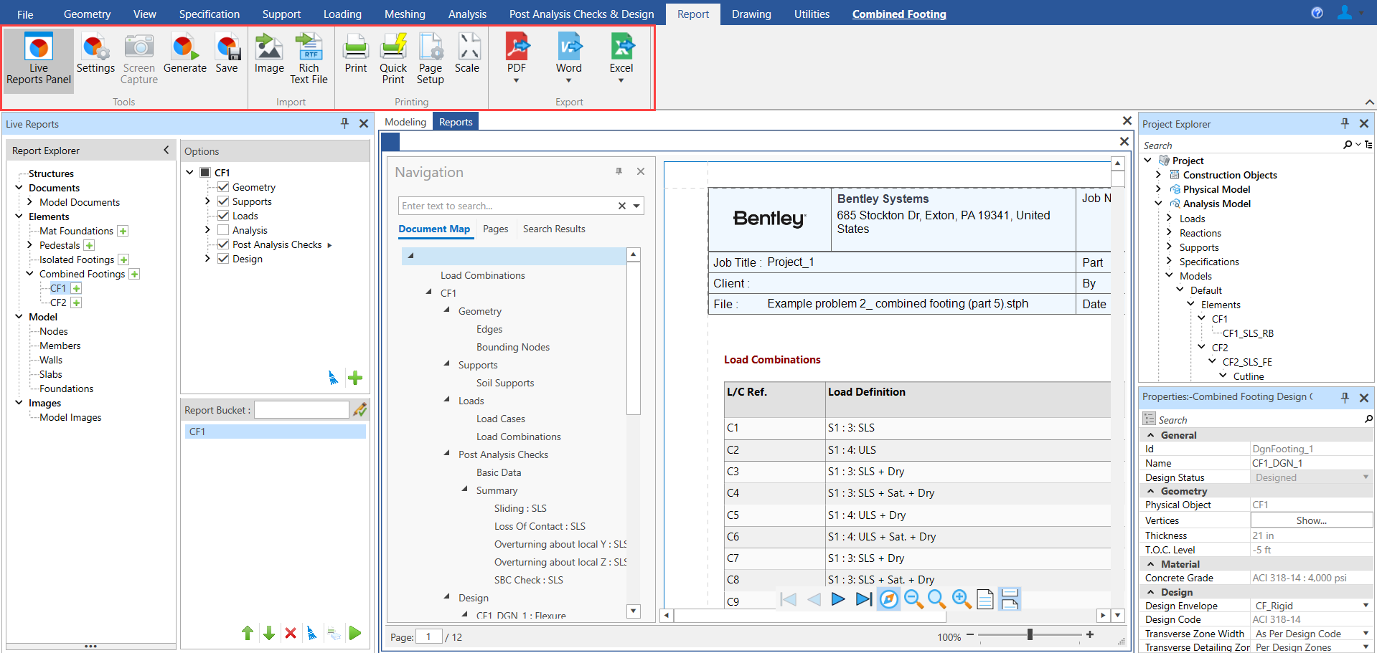
Task: Switch to the Modeling view tab
Action: coord(405,122)
